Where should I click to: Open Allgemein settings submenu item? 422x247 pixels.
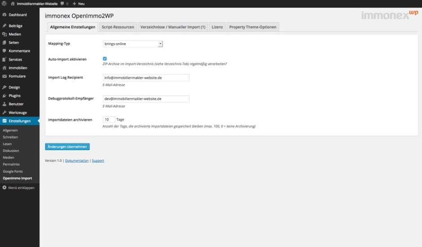pyautogui.click(x=10, y=130)
